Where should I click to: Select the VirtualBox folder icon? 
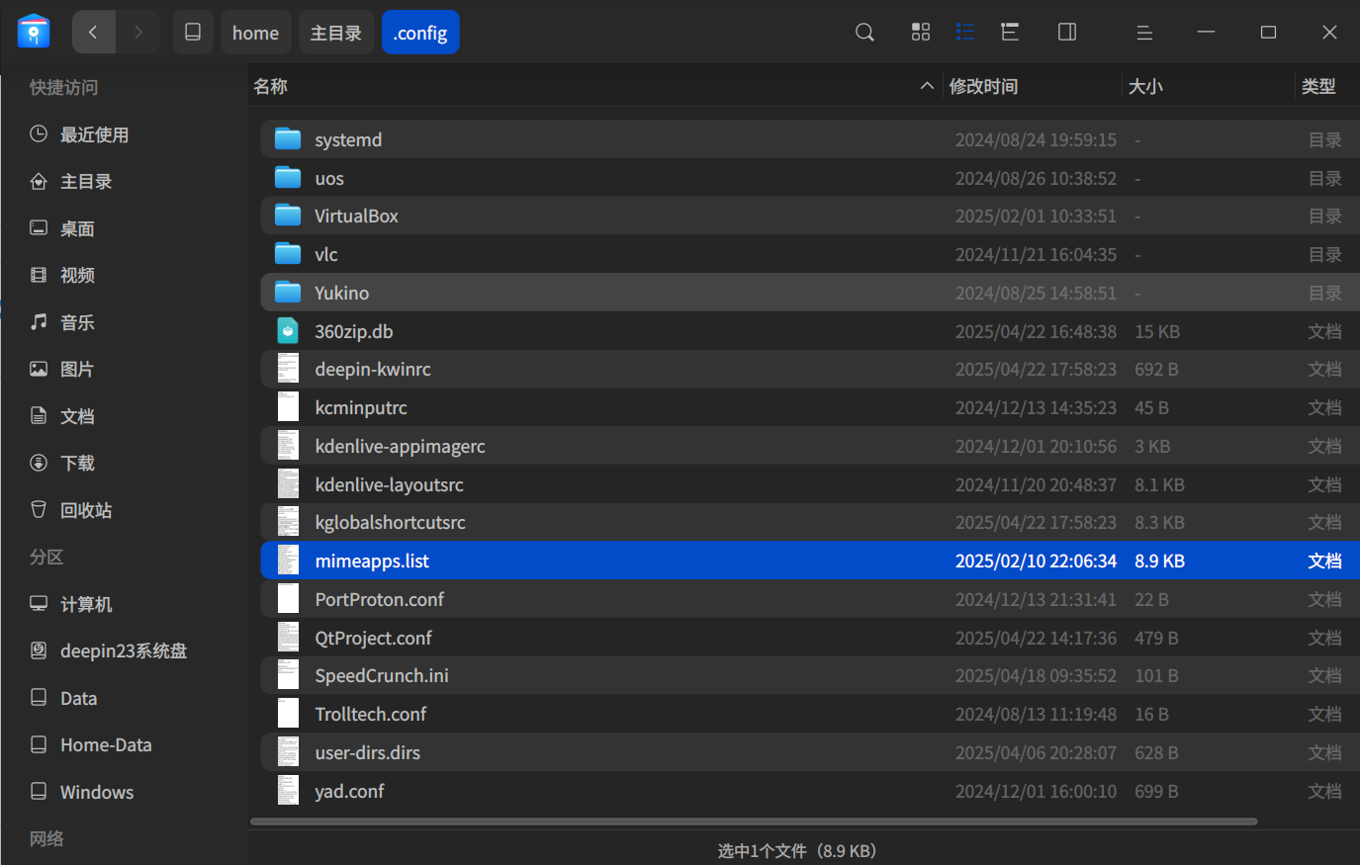288,216
